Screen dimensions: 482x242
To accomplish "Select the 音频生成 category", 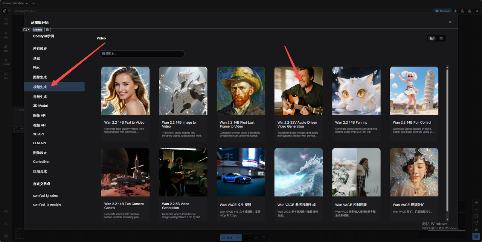I will [54, 97].
